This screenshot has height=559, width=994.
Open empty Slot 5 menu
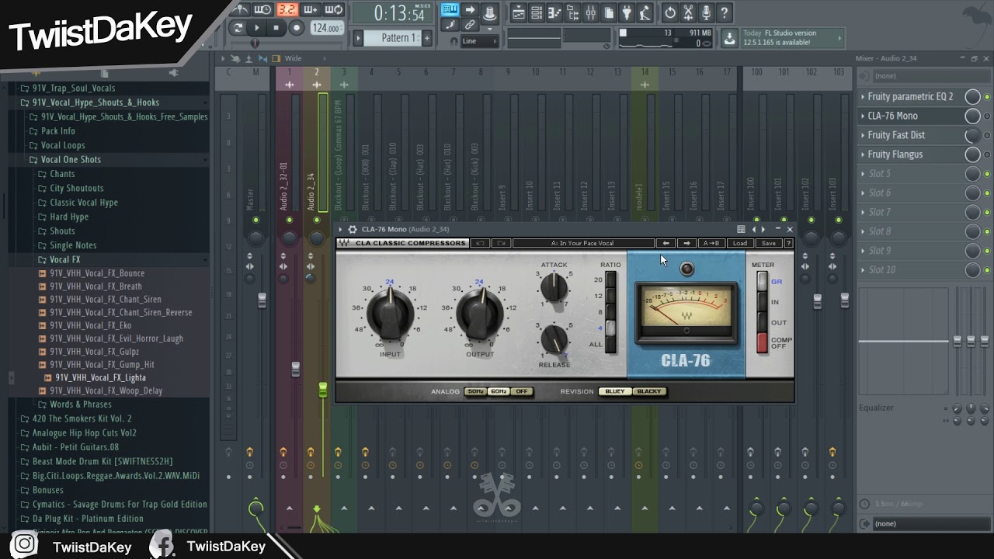862,174
